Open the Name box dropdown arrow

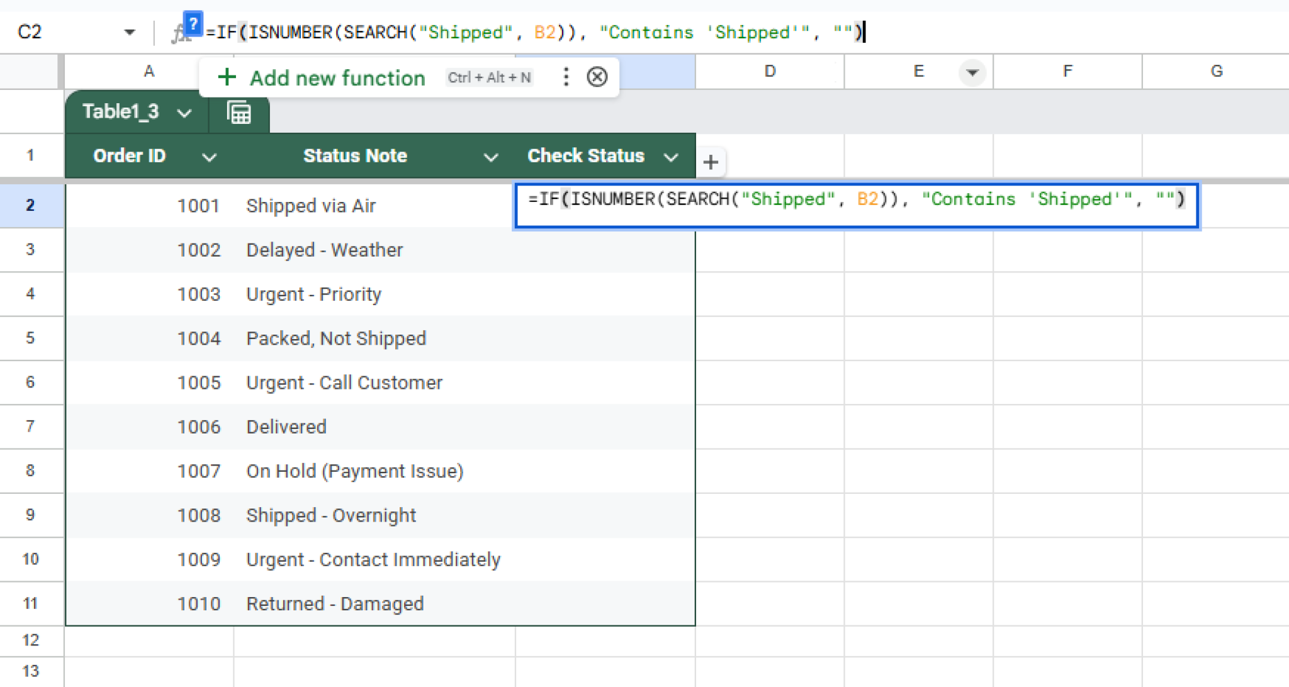(130, 32)
